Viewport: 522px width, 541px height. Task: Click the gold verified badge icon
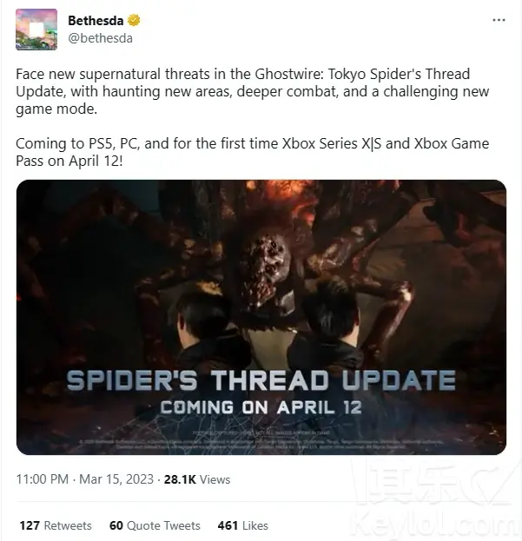point(134,20)
